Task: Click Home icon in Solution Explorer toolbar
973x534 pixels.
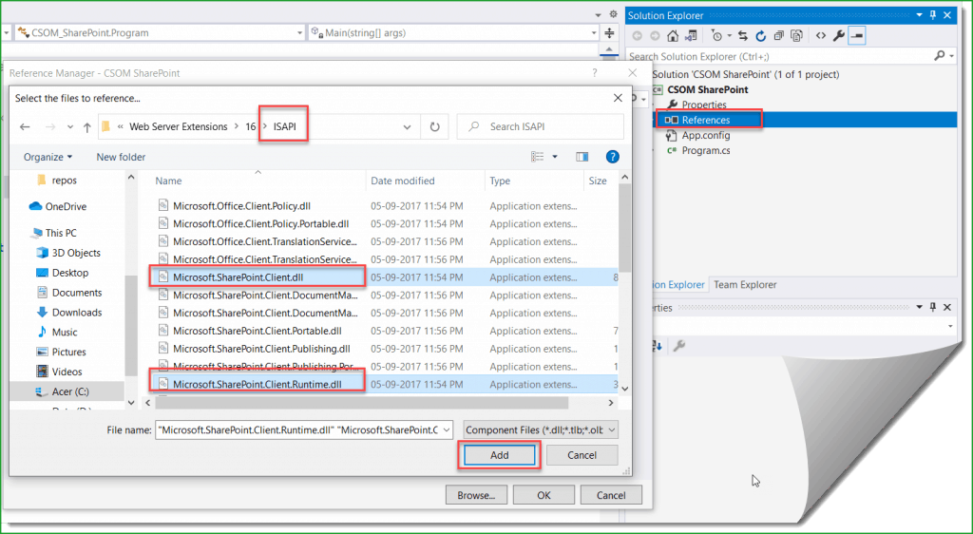Action: point(672,36)
